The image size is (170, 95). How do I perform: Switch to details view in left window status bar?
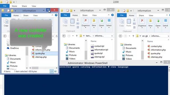pos(52,71)
